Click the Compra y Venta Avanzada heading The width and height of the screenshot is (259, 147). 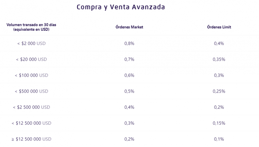pos(121,7)
